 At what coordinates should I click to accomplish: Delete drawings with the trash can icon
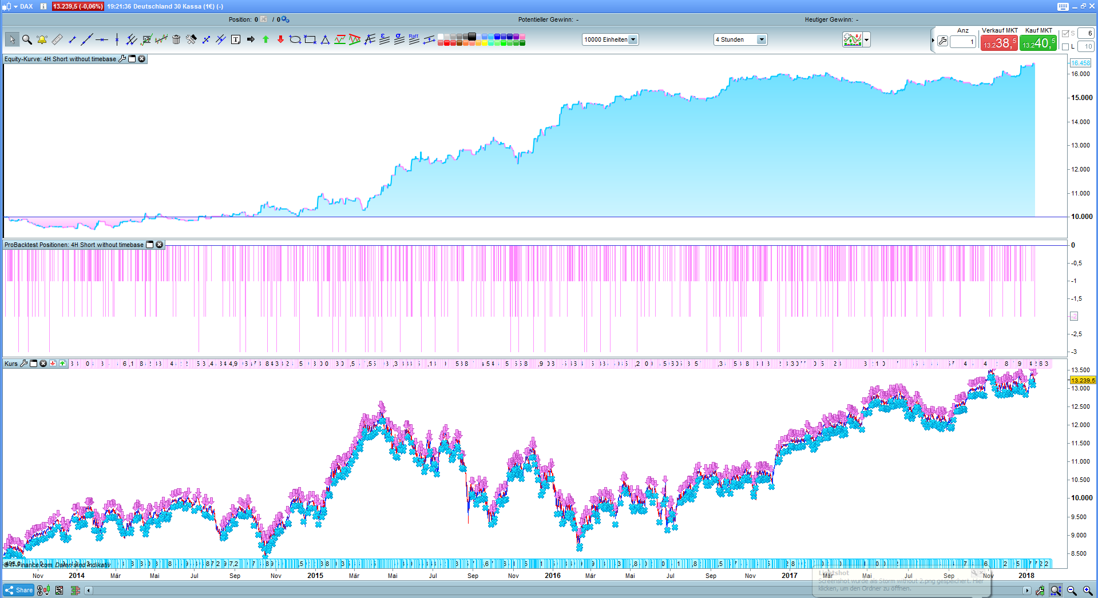click(x=176, y=39)
